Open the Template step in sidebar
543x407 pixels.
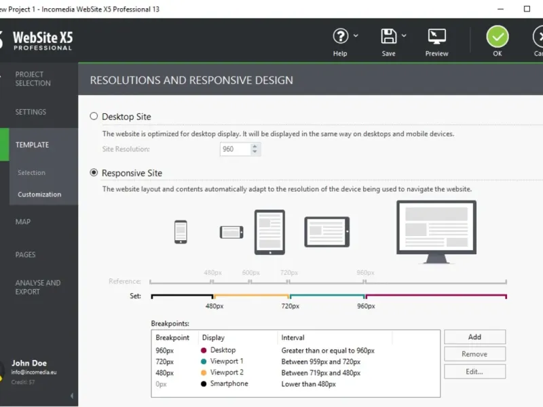(x=32, y=144)
